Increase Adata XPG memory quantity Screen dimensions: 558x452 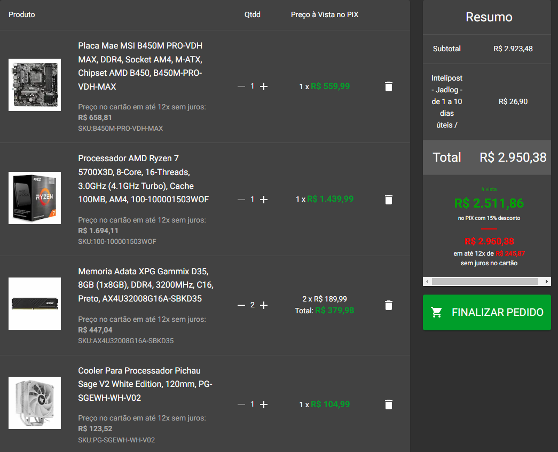pos(264,305)
